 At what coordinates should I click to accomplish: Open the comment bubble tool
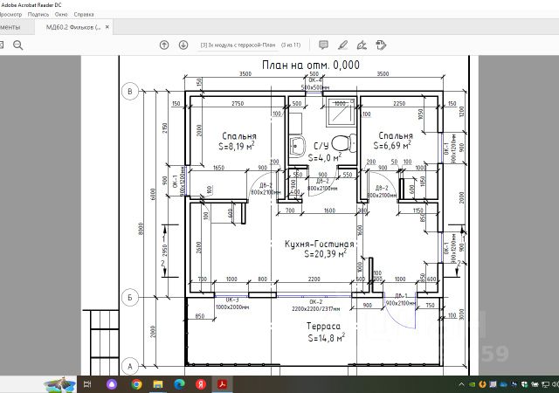click(x=323, y=45)
